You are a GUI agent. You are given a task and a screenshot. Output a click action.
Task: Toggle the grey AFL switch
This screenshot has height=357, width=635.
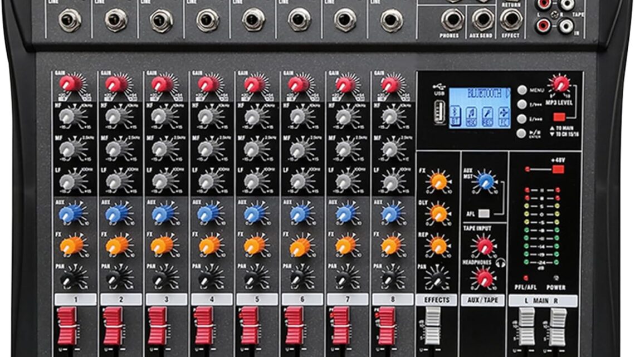(484, 213)
